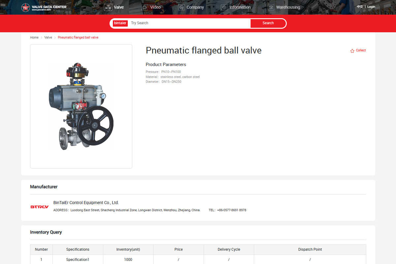This screenshot has width=396, height=264.
Task: Open the Information navigation item
Action: coord(240,7)
